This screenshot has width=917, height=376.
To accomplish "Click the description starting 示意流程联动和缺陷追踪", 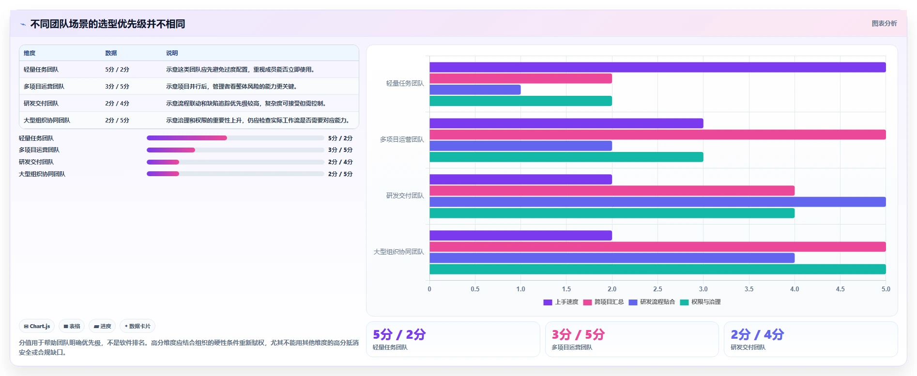I will pos(247,104).
